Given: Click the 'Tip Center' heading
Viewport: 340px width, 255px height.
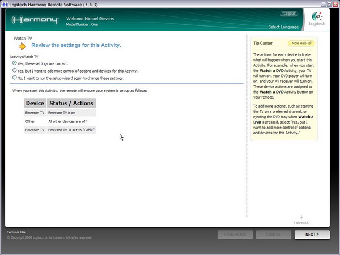Looking at the screenshot, I should click(263, 44).
